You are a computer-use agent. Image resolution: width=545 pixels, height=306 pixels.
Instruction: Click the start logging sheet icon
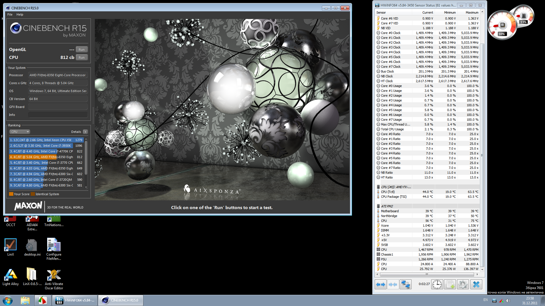450,284
